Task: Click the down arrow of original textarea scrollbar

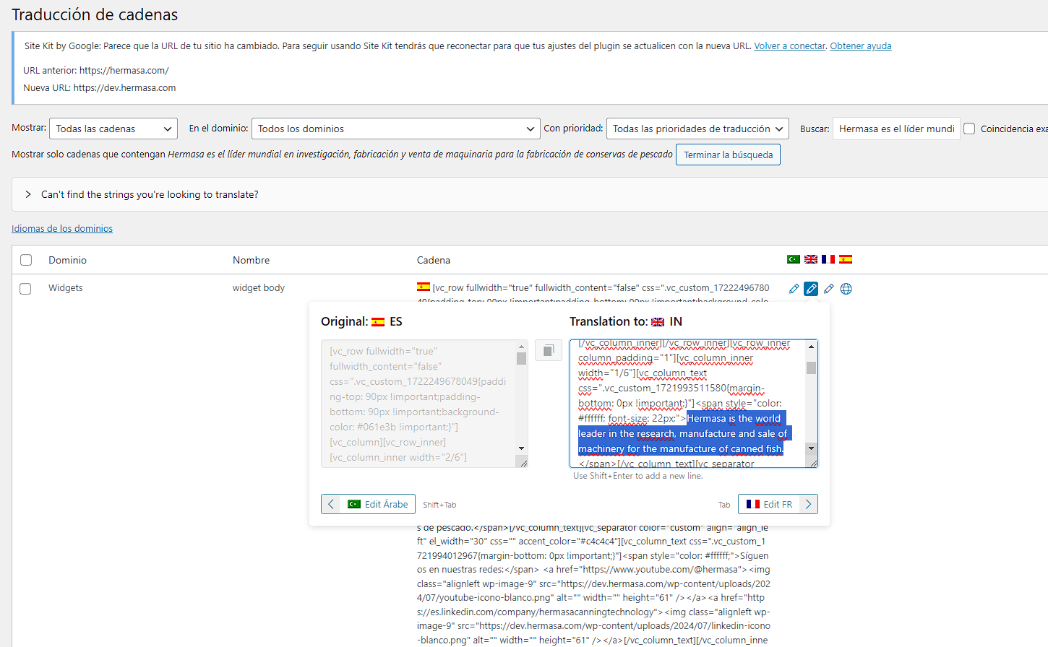Action: pyautogui.click(x=521, y=448)
